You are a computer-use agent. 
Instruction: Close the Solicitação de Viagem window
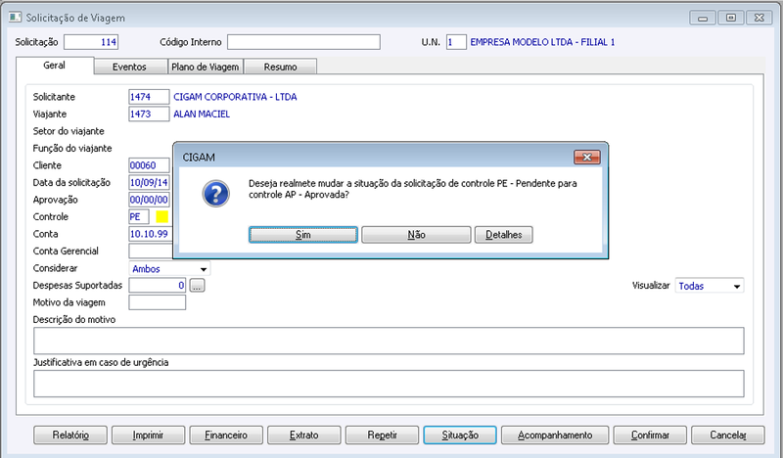pos(760,18)
